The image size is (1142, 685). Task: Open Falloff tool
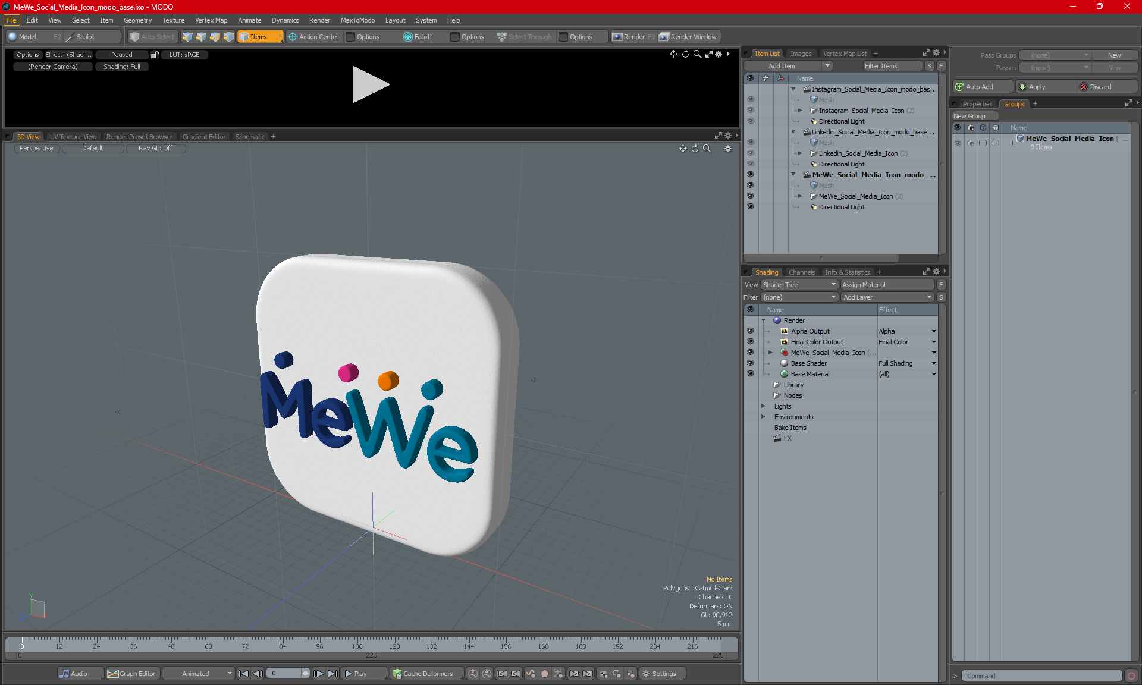click(418, 37)
